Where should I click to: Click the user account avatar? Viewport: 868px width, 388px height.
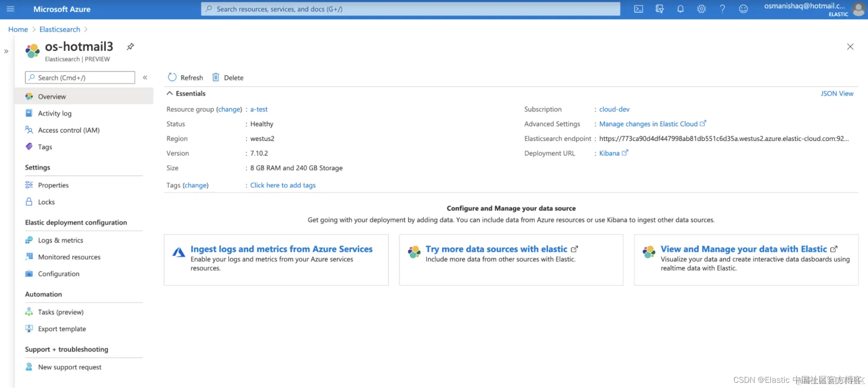click(x=858, y=9)
